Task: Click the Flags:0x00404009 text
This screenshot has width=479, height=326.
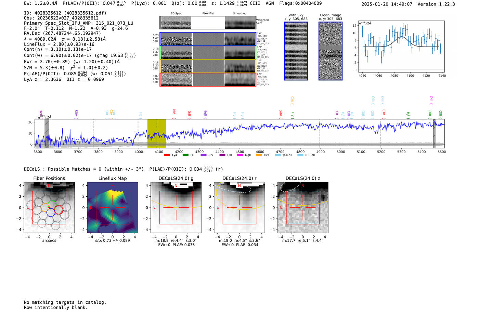Action: (x=300, y=3)
